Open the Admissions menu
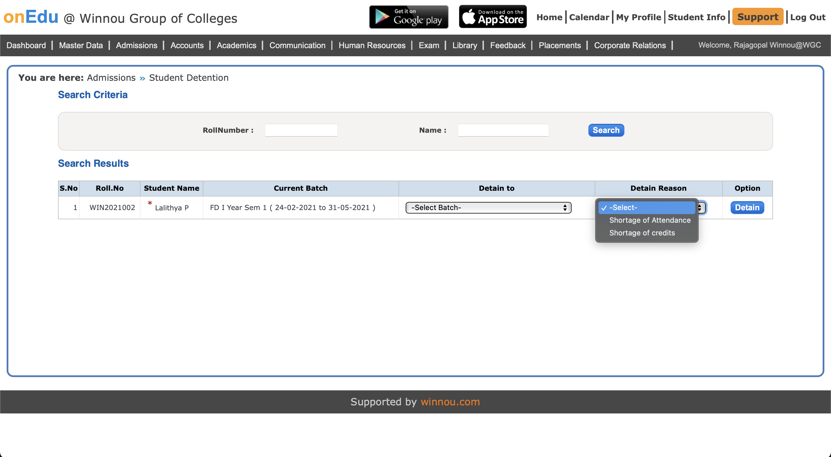Viewport: 831px width, 457px height. (136, 46)
